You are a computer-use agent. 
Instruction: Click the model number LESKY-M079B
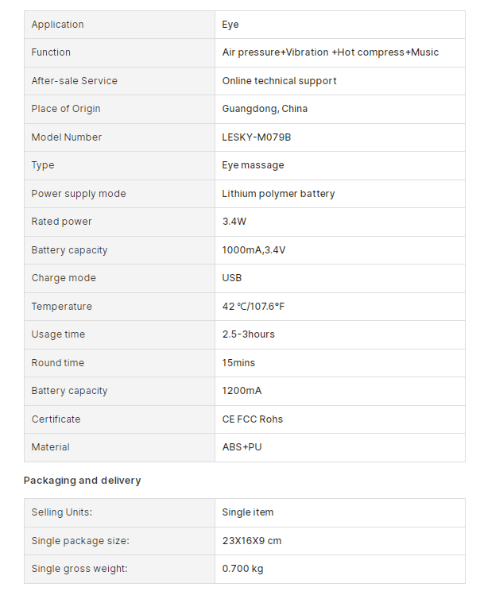(257, 137)
